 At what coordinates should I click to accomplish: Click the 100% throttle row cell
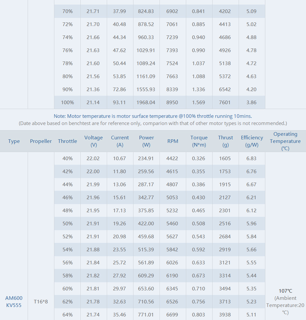coord(67,103)
